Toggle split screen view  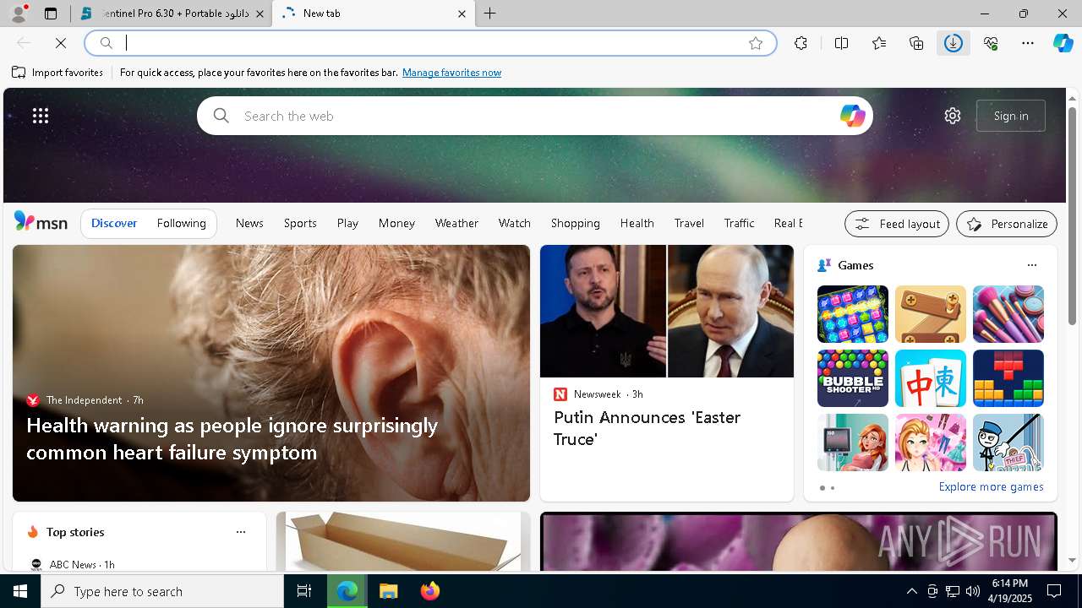(x=841, y=43)
